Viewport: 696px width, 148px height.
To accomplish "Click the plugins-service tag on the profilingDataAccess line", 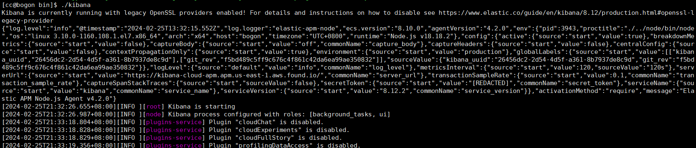I will point(174,145).
